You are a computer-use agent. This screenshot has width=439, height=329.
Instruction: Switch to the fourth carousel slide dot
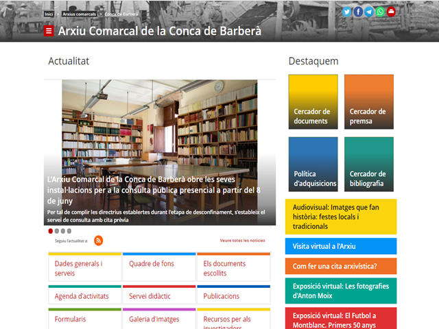point(69,231)
